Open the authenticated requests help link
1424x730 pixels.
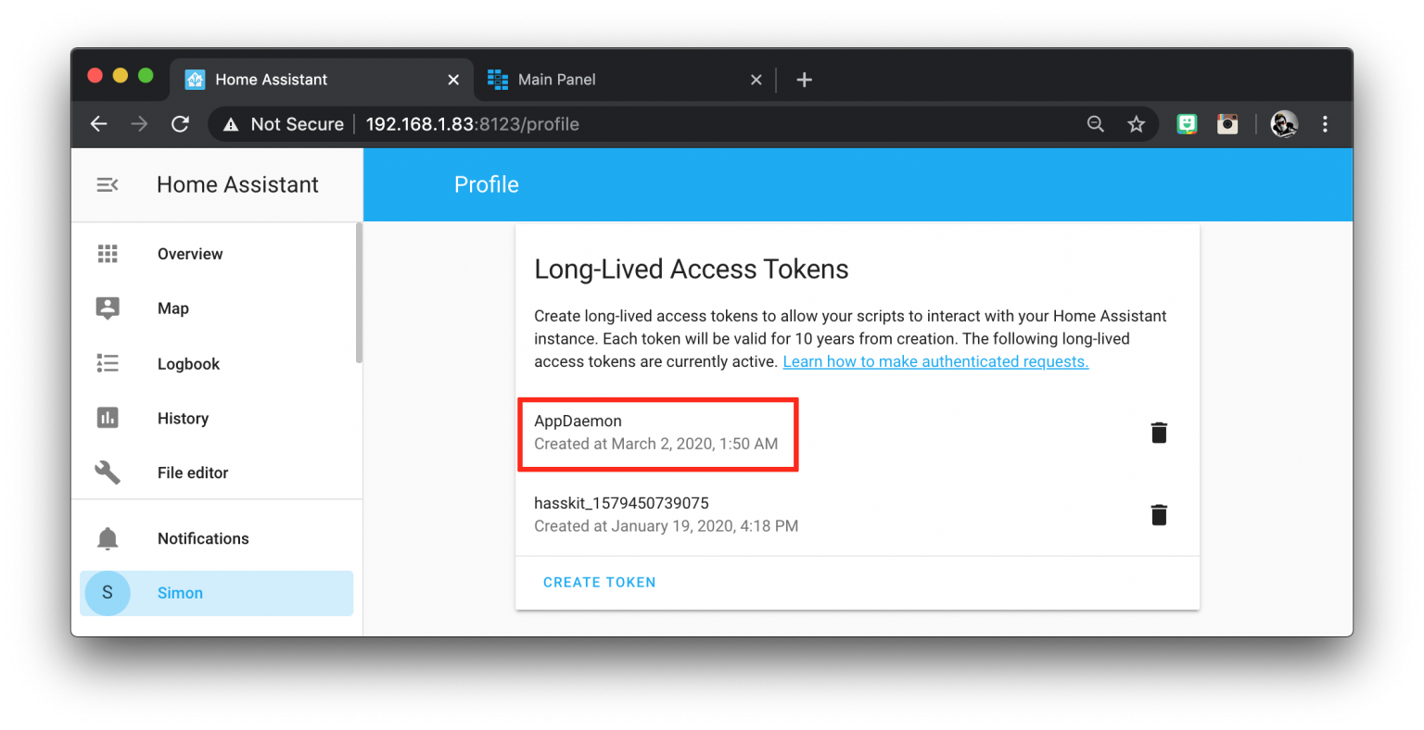pos(934,361)
